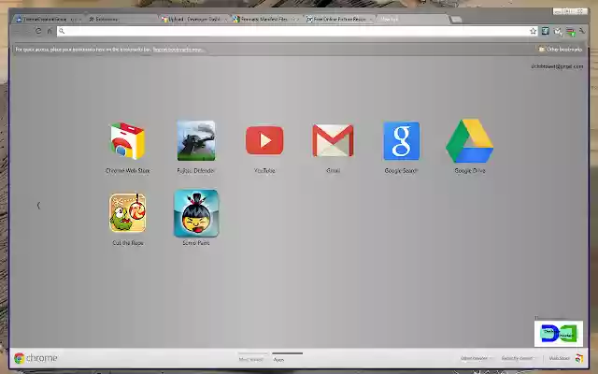Click the theme attribution image at bottom right

[x=559, y=334]
